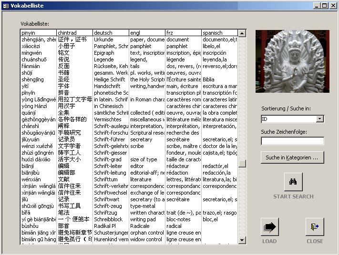The height and width of the screenshot is (255, 339).
Task: Click the Close door icon button
Action: (x=314, y=227)
